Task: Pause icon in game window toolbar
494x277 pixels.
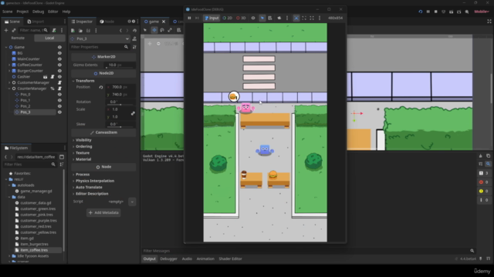Action: click(189, 18)
